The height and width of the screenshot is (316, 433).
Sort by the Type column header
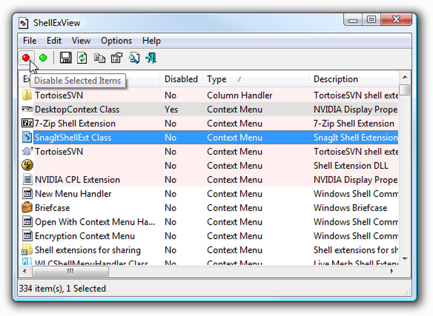(255, 80)
